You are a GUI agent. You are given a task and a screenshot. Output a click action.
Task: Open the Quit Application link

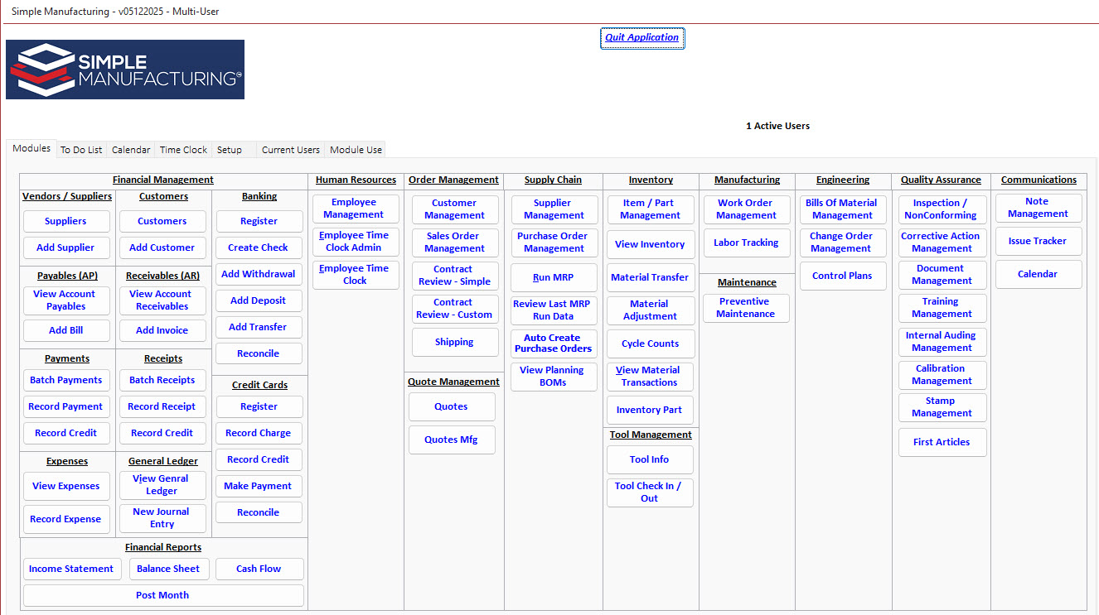pyautogui.click(x=642, y=37)
